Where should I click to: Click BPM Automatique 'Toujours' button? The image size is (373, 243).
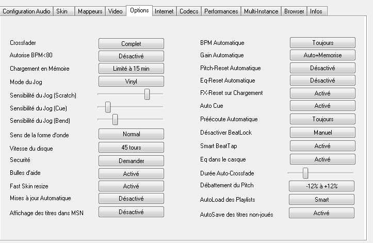pos(322,43)
